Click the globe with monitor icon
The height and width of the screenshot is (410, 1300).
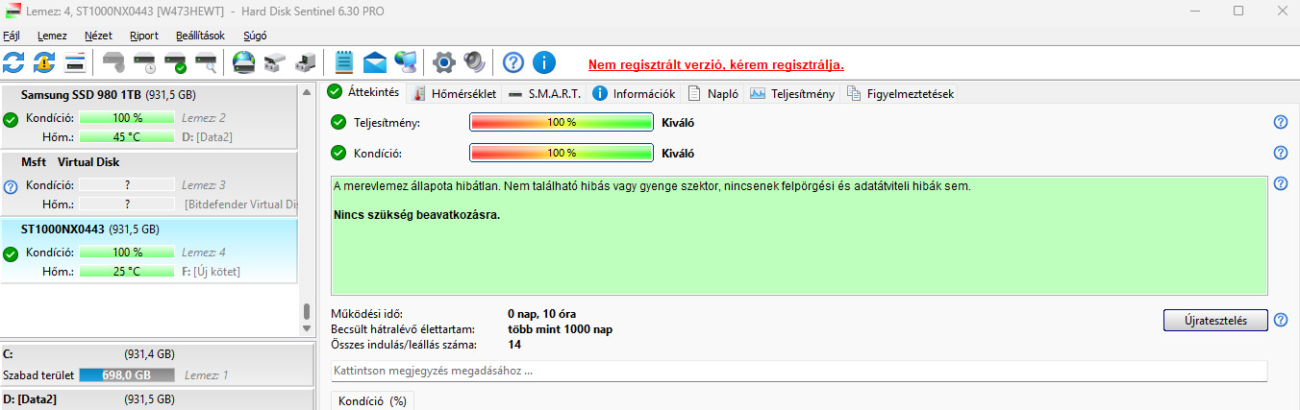point(406,63)
